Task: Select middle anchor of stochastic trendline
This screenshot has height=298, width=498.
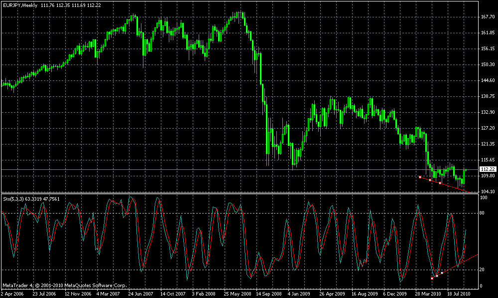Action: (437, 276)
